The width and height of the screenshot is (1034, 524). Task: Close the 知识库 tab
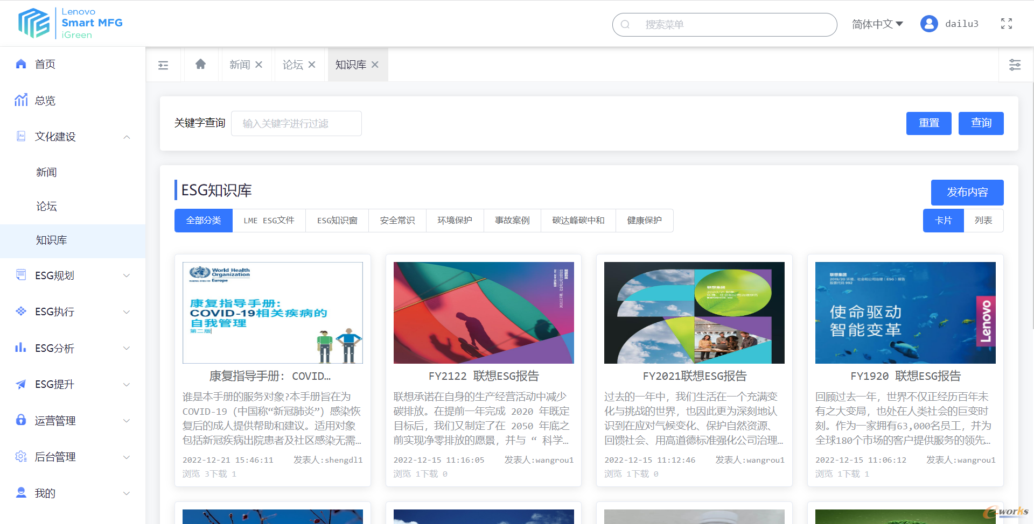pos(375,65)
